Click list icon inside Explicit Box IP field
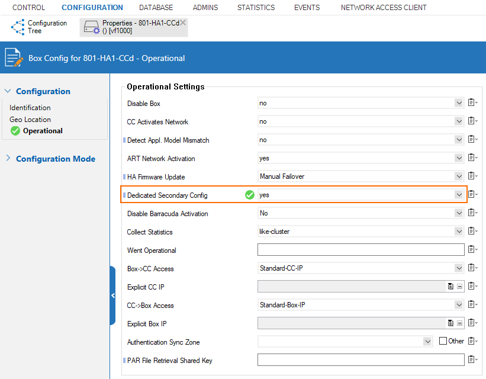 [x=450, y=323]
